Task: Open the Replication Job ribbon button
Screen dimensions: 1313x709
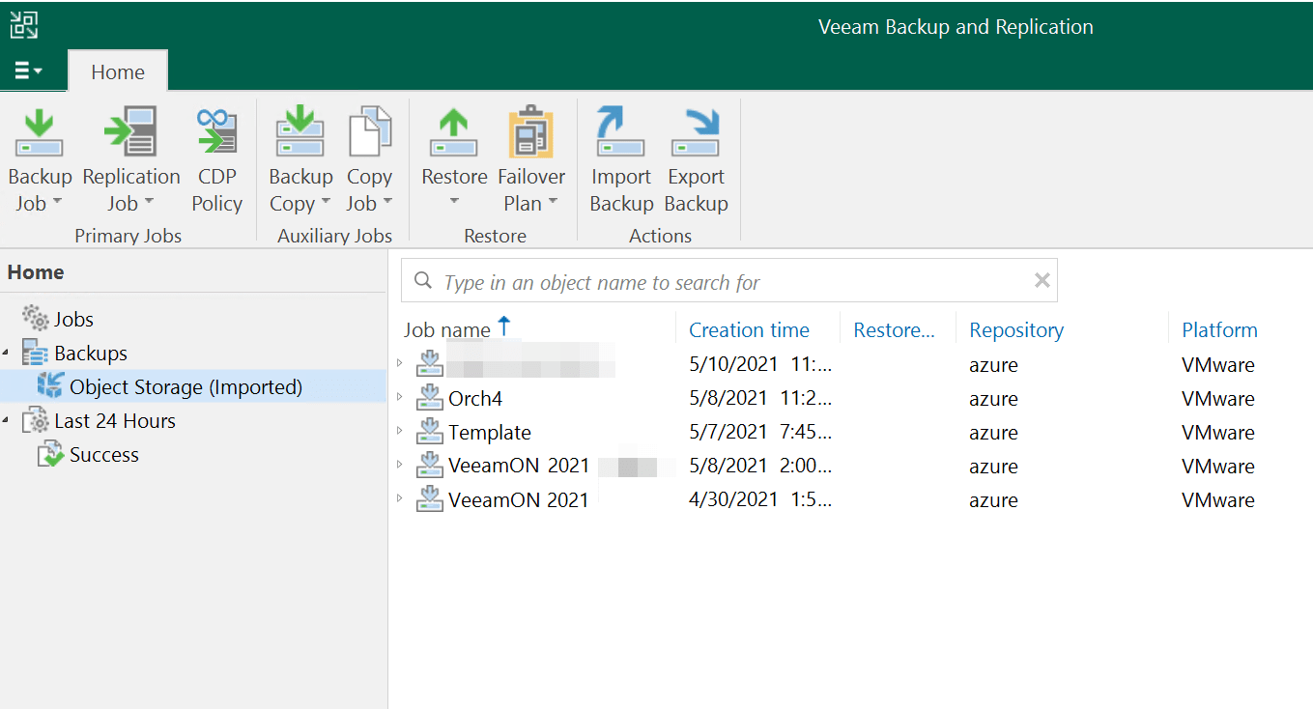Action: (131, 160)
